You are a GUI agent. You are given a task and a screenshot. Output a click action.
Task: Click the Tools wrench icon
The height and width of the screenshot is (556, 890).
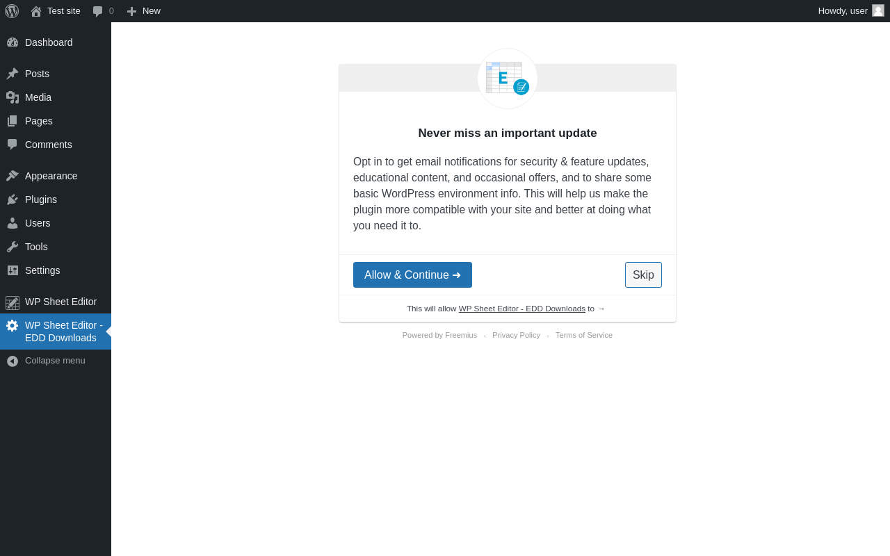(x=13, y=247)
